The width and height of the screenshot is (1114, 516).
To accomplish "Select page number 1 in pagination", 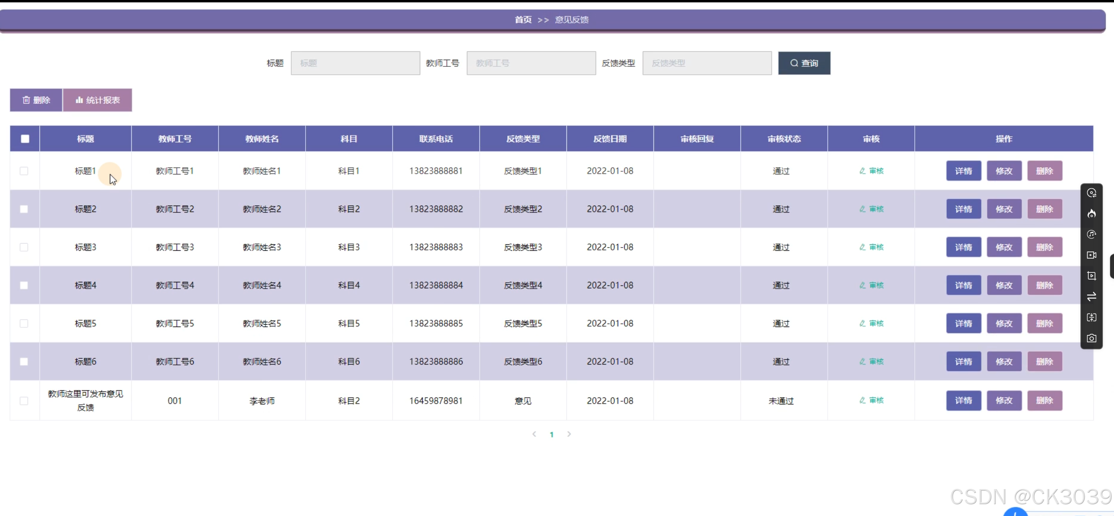I will [551, 435].
